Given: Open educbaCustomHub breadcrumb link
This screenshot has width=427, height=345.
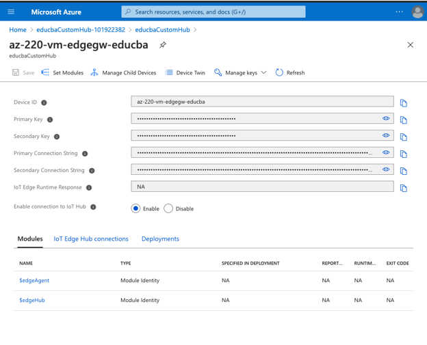Looking at the screenshot, I should click(162, 29).
